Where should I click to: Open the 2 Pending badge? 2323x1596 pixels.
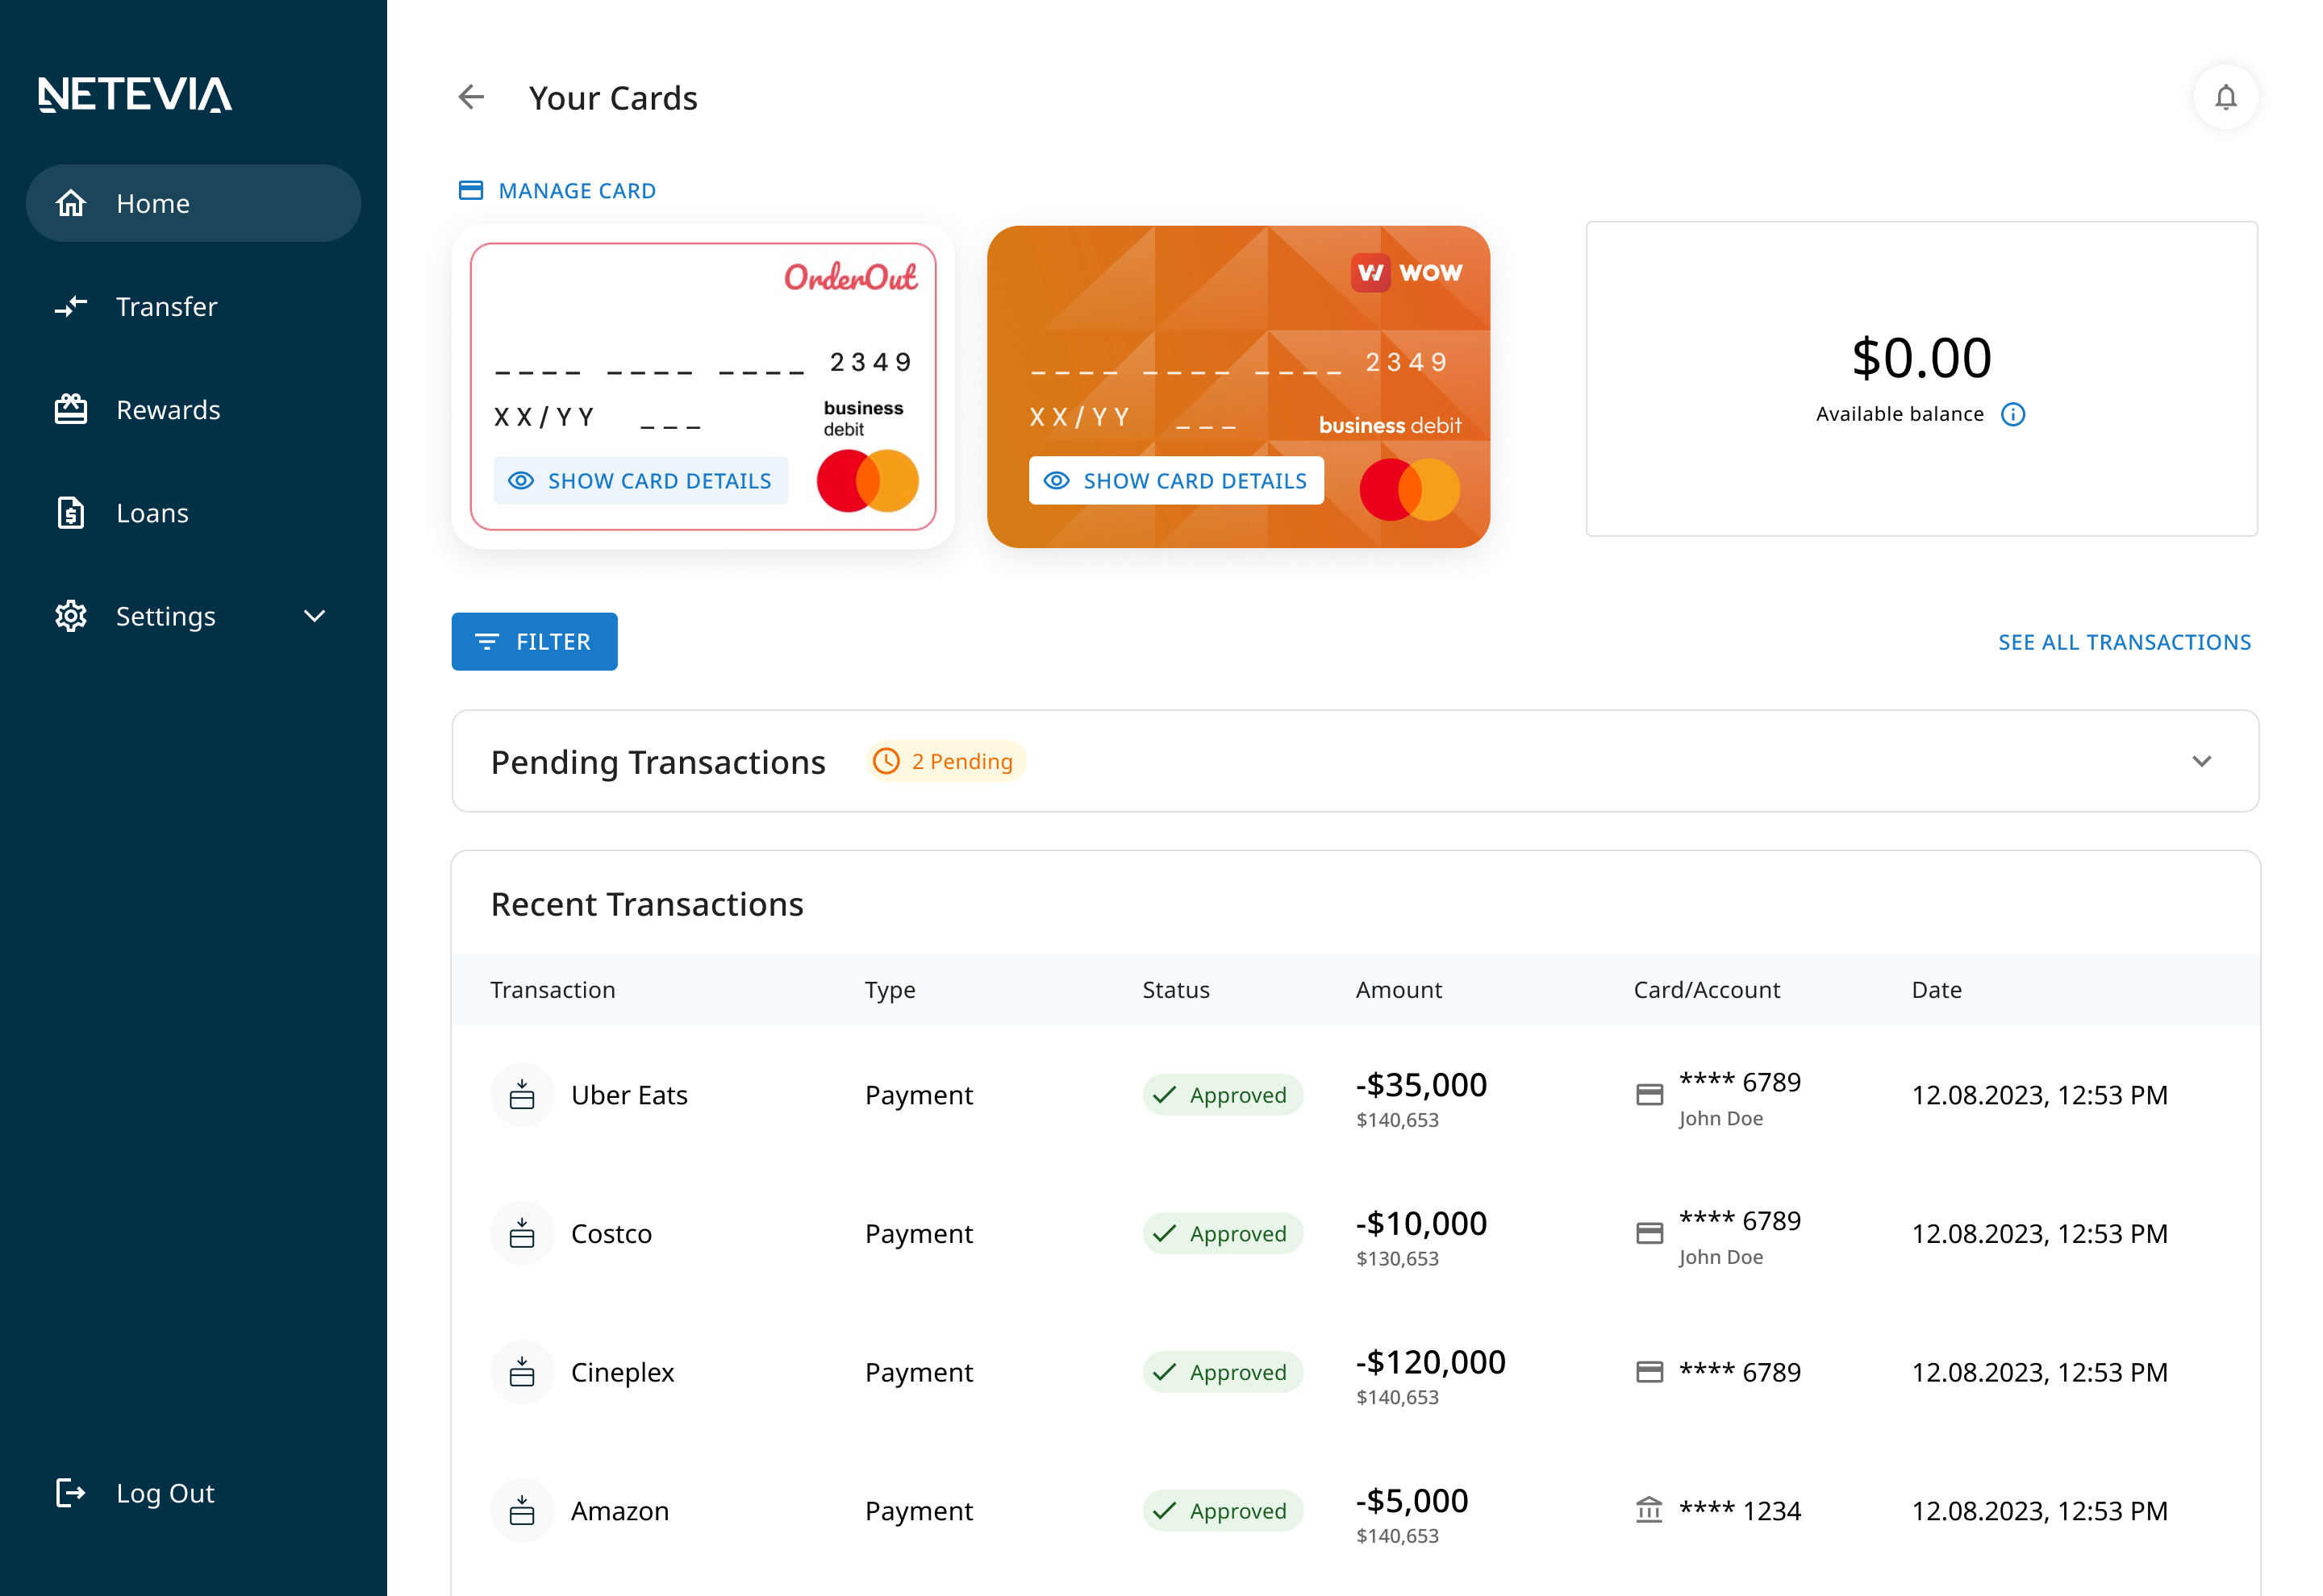click(x=945, y=761)
